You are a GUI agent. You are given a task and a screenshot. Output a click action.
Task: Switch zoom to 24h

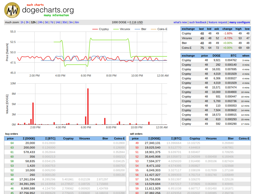point(40,22)
